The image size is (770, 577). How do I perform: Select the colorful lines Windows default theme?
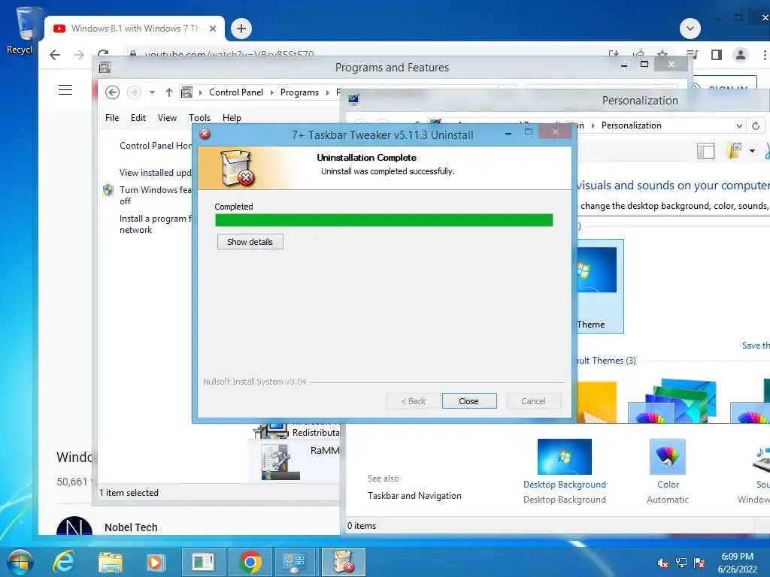tap(673, 401)
